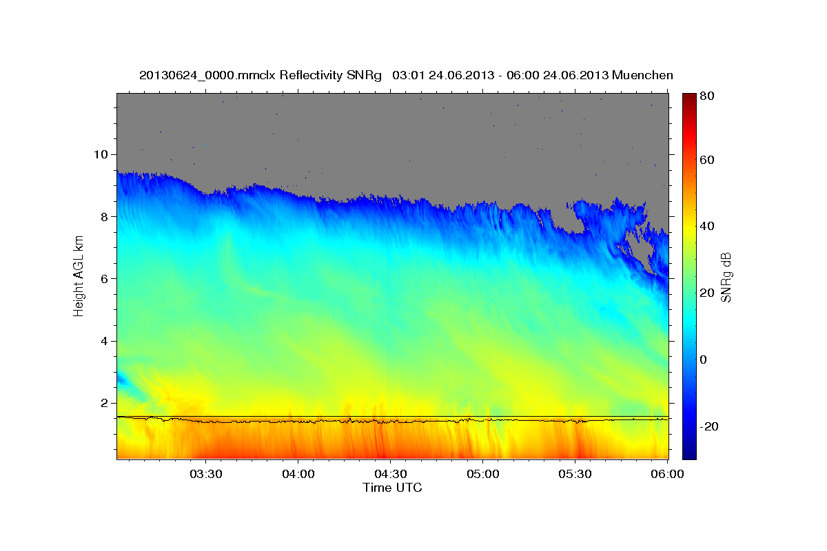The height and width of the screenshot is (551, 827).
Task: Click the plot title beginning 20130624_0000.mmclx
Action: [x=406, y=75]
